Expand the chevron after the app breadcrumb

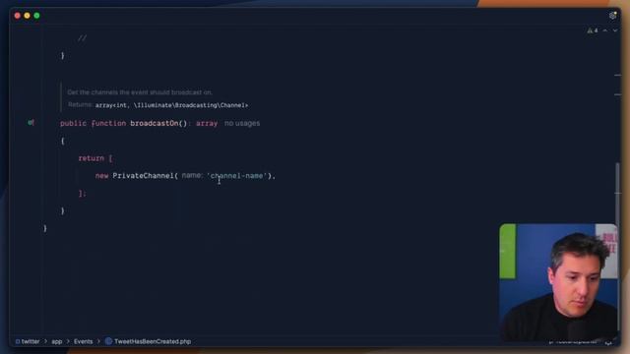point(68,341)
